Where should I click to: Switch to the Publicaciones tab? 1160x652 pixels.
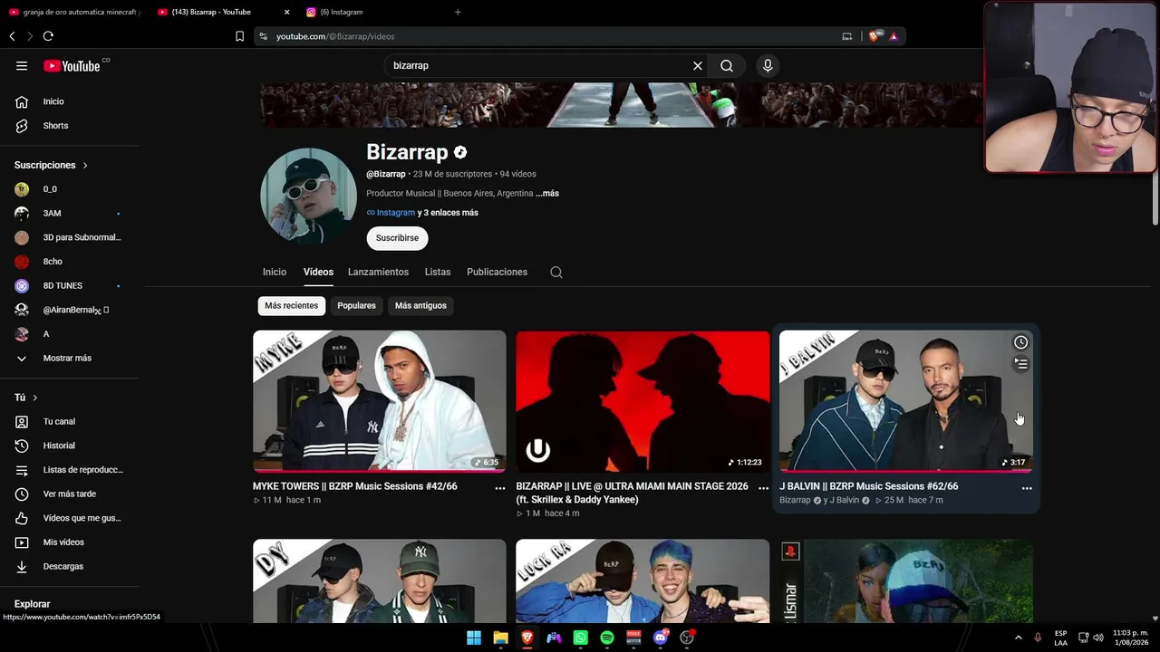pyautogui.click(x=497, y=272)
